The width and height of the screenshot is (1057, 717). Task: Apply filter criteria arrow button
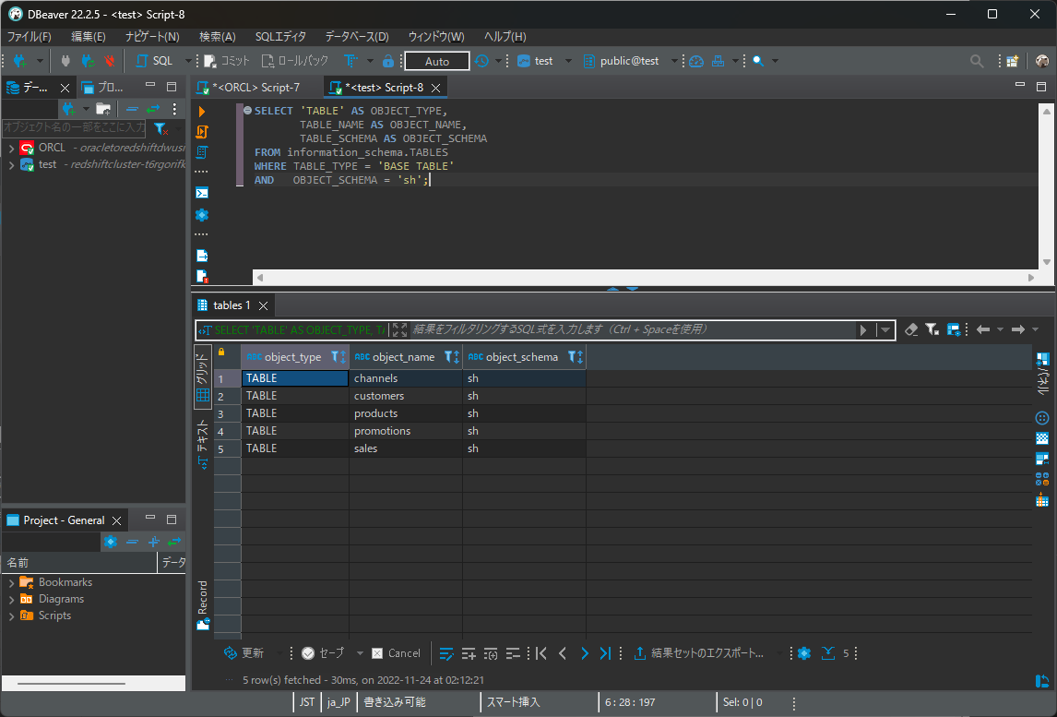tap(863, 329)
